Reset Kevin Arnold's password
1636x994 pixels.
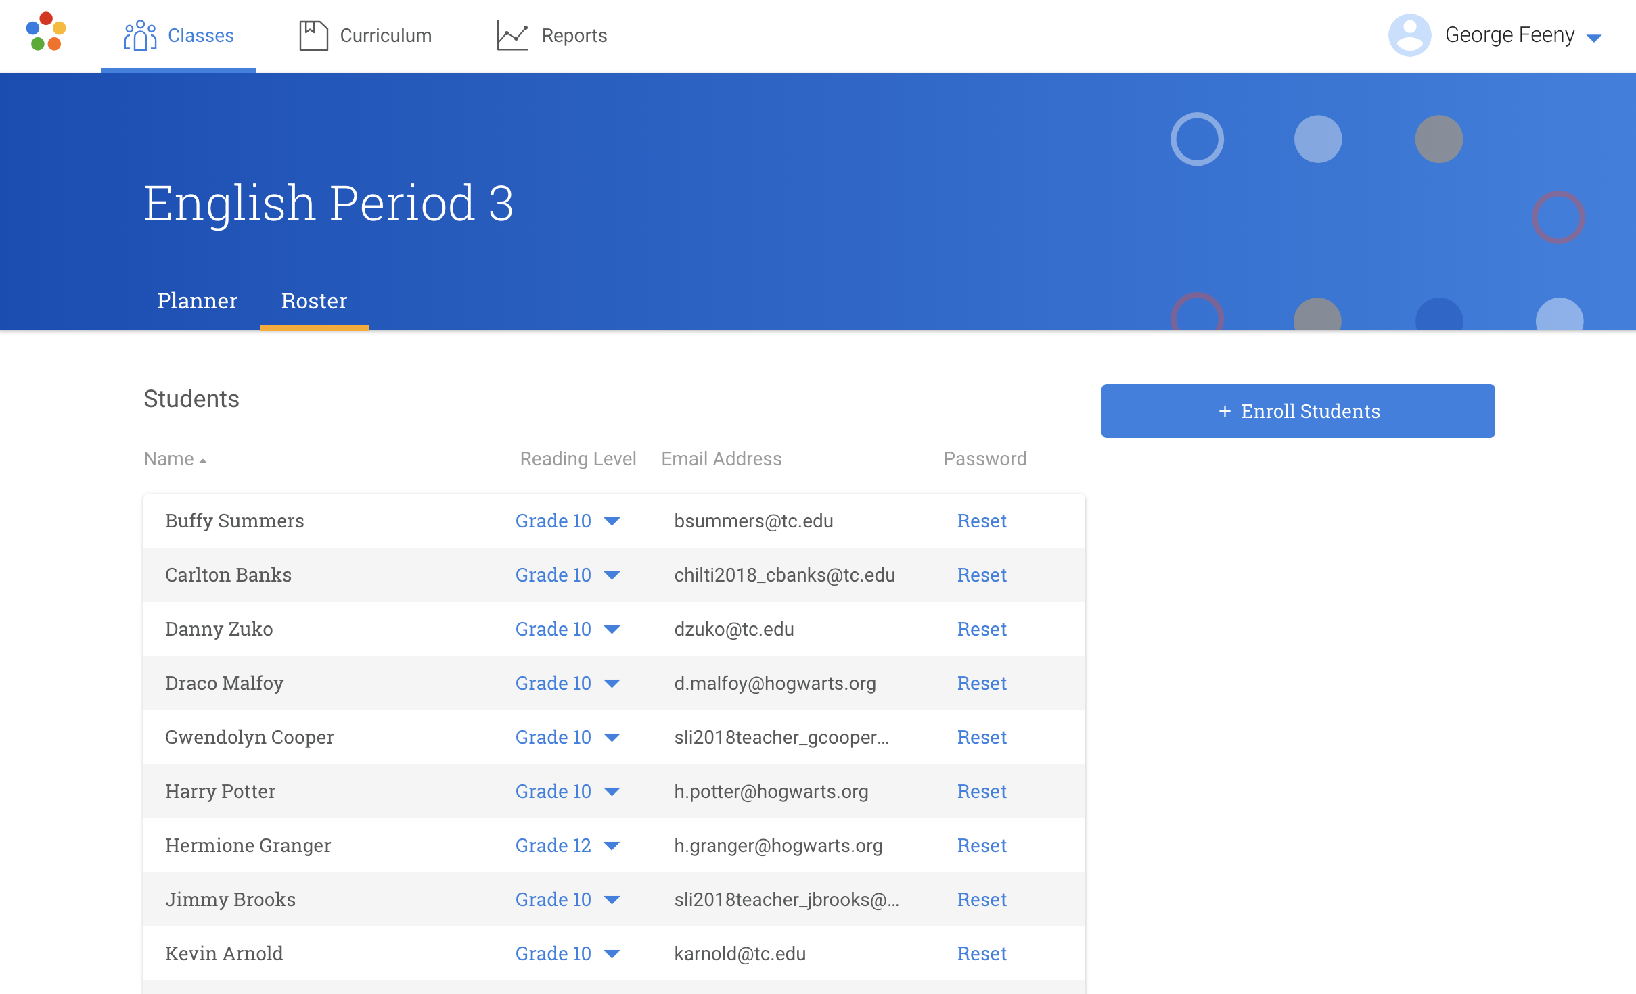click(x=982, y=954)
